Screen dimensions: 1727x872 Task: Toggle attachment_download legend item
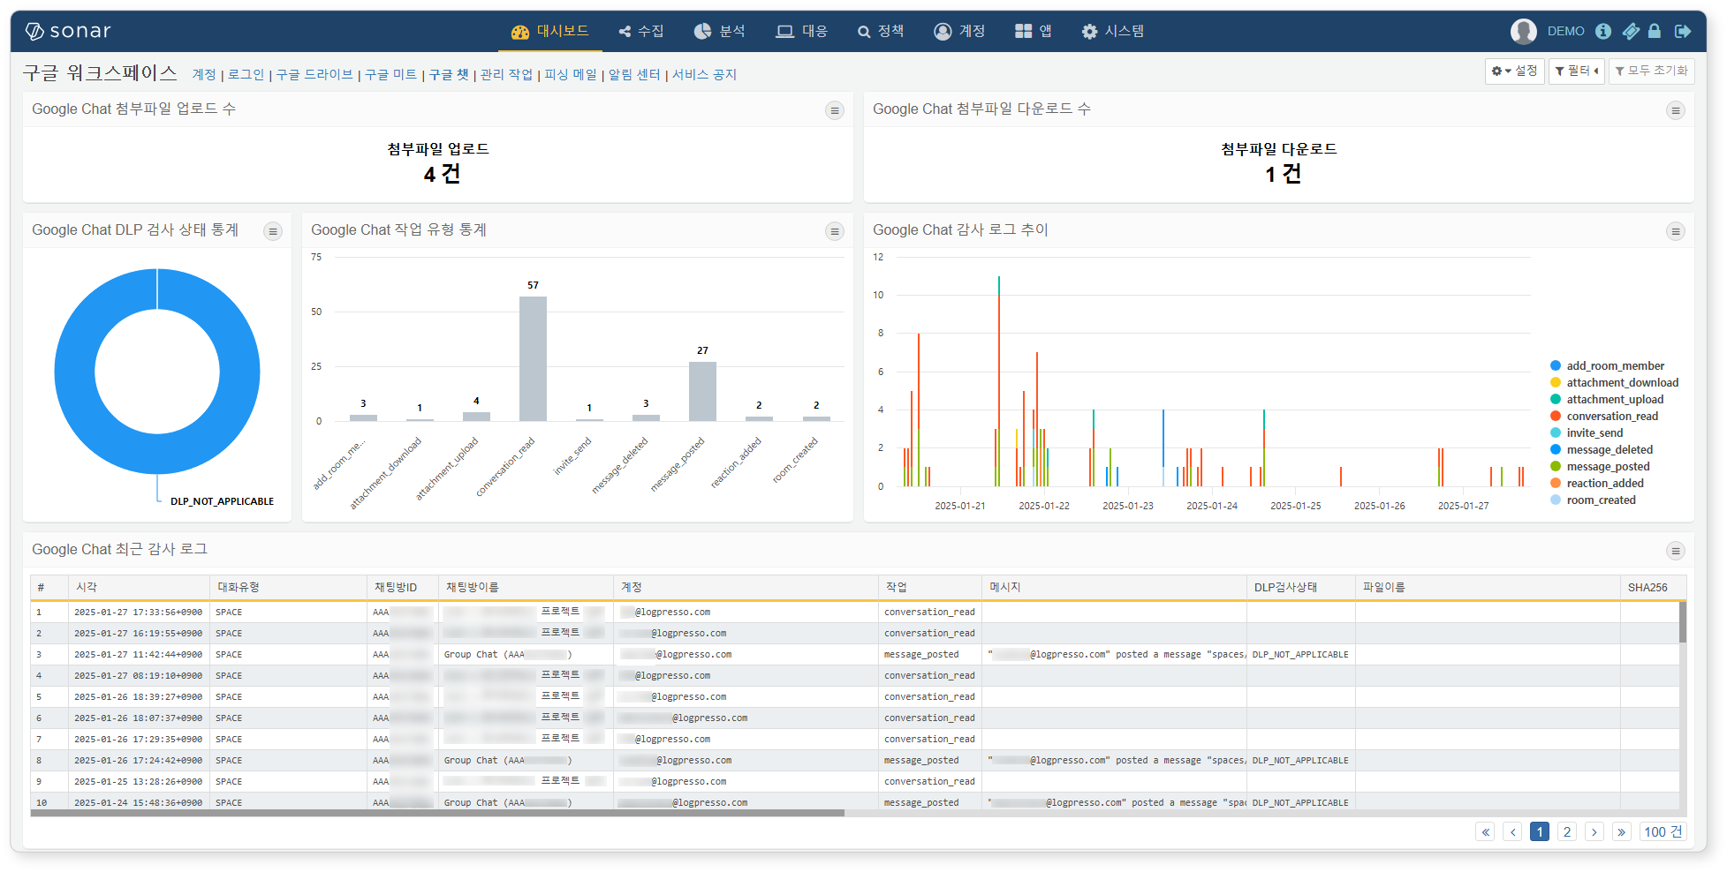1614,383
